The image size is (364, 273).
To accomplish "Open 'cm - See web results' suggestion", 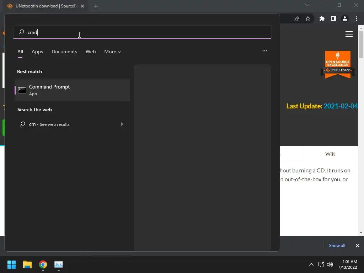I will [x=72, y=124].
